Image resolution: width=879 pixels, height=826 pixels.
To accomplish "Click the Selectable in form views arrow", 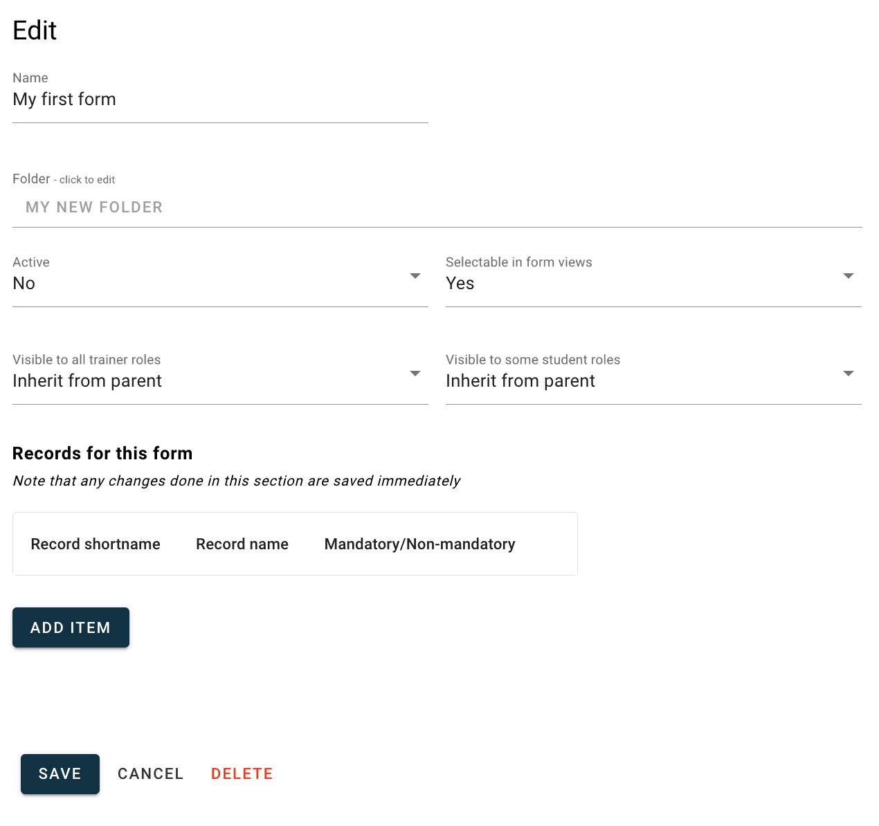I will coord(849,276).
